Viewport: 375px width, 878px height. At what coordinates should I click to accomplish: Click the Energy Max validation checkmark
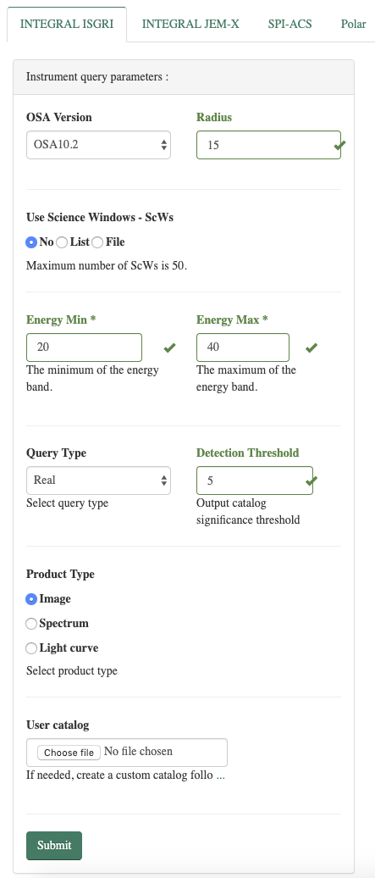coord(312,348)
